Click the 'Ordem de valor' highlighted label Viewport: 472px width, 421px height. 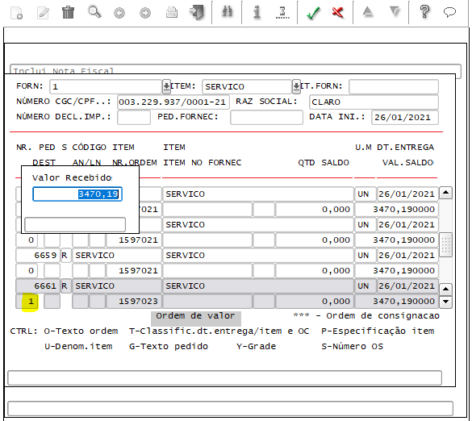point(196,316)
